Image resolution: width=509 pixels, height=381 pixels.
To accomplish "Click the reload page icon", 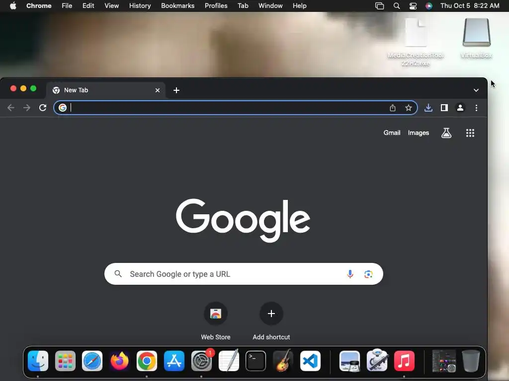I will tap(43, 108).
